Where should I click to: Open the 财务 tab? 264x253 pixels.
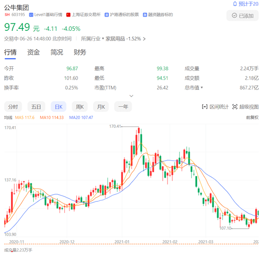tap(80, 52)
